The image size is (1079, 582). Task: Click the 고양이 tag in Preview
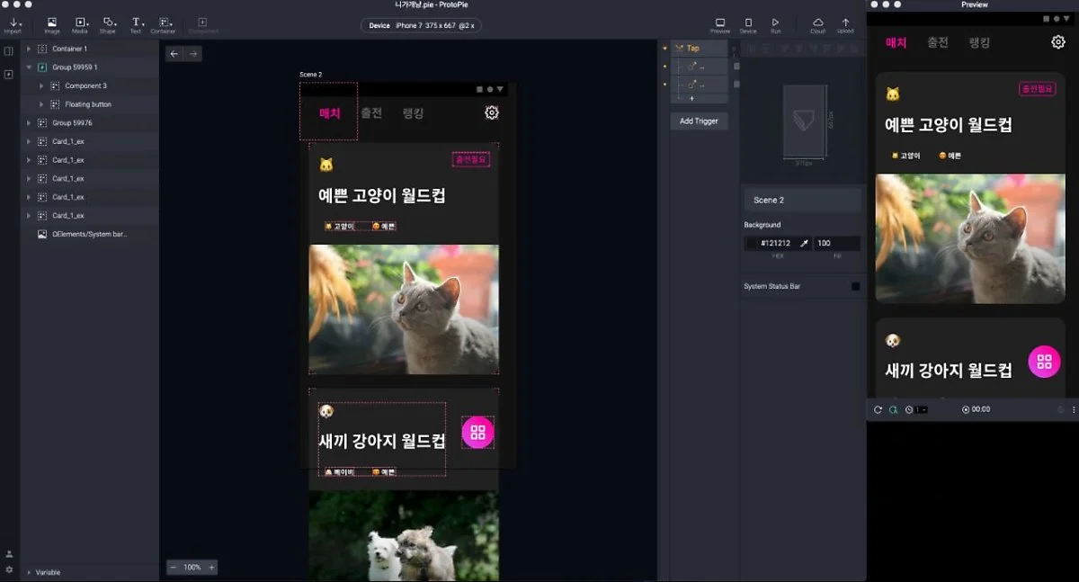coord(908,156)
